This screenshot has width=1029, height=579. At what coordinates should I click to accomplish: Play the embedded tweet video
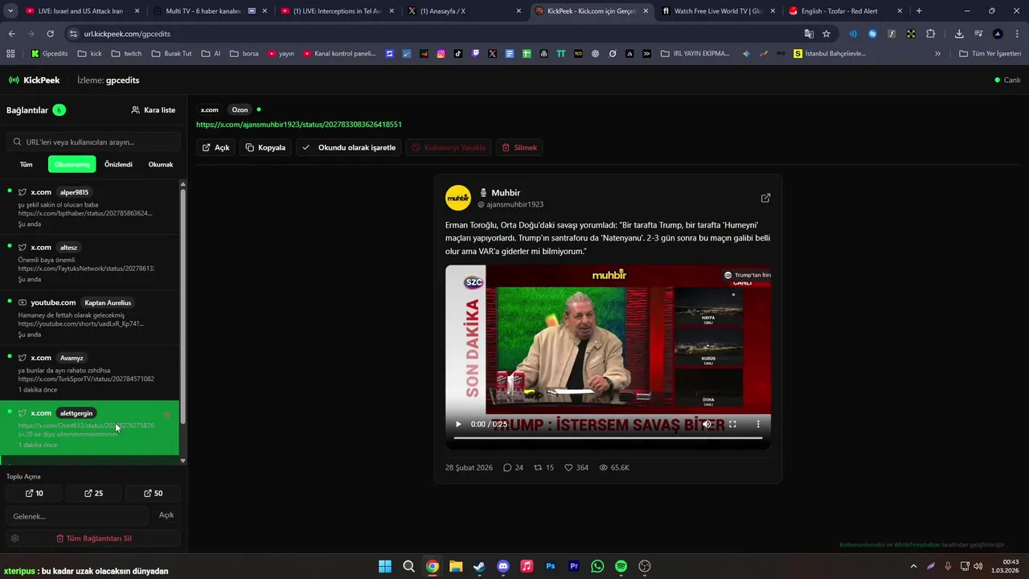coord(458,424)
